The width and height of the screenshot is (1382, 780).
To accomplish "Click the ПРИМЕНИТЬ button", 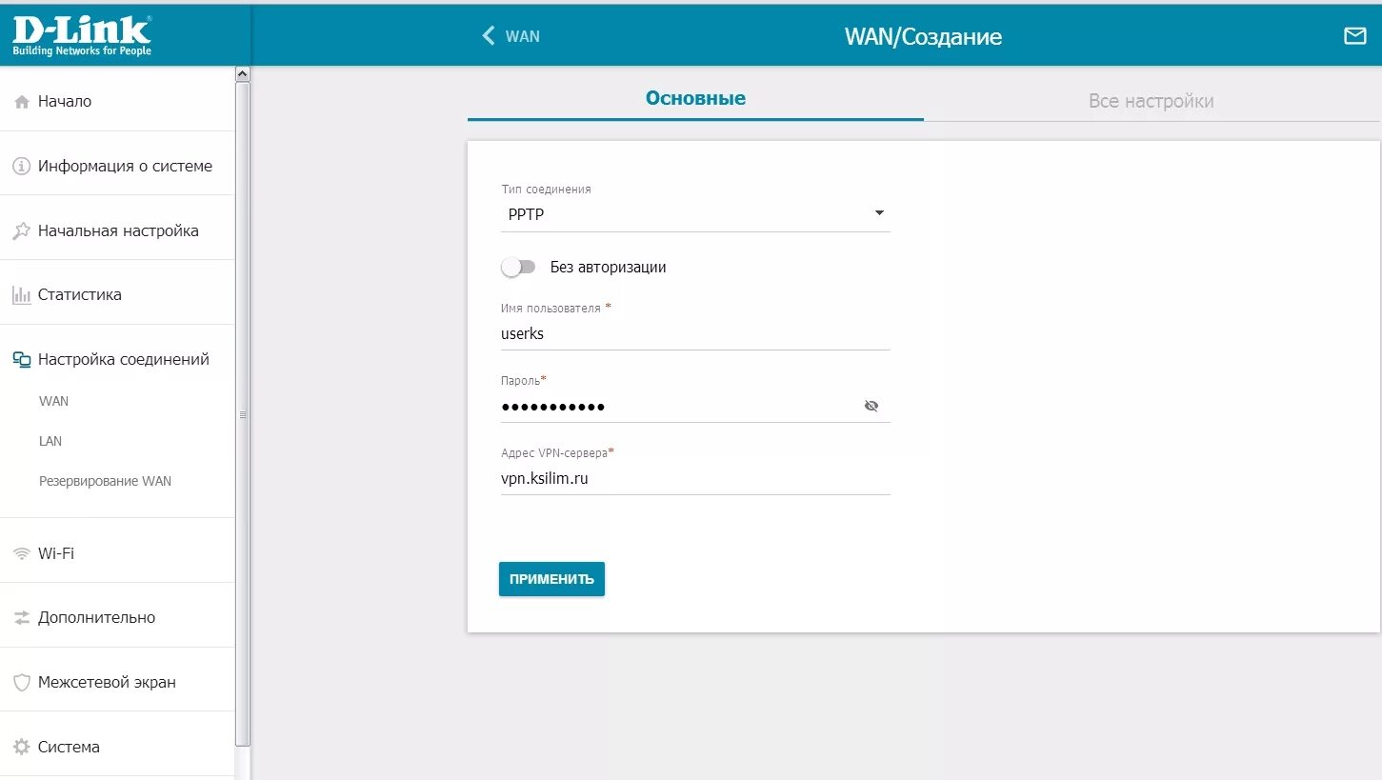I will point(551,579).
